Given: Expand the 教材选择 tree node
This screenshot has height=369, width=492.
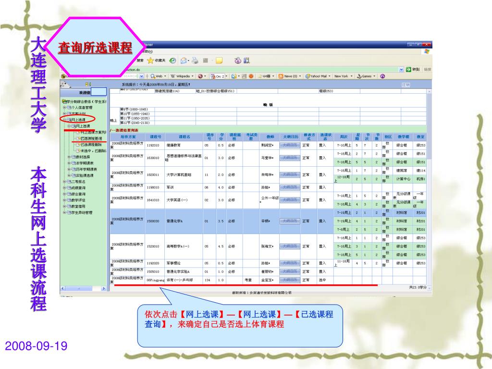Looking at the screenshot, I should [69, 157].
